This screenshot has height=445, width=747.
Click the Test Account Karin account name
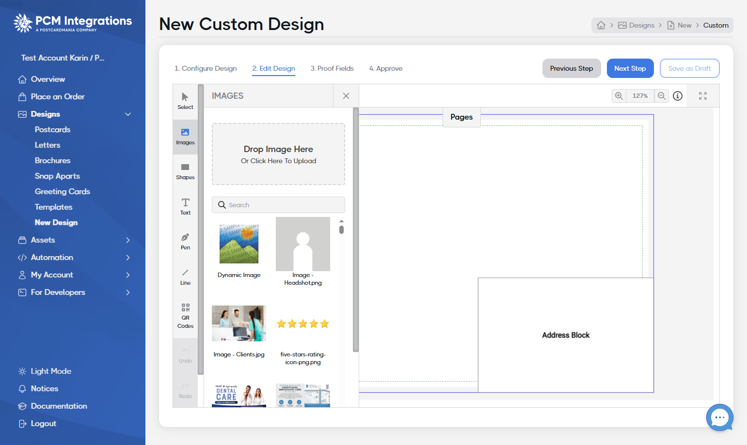(x=63, y=58)
